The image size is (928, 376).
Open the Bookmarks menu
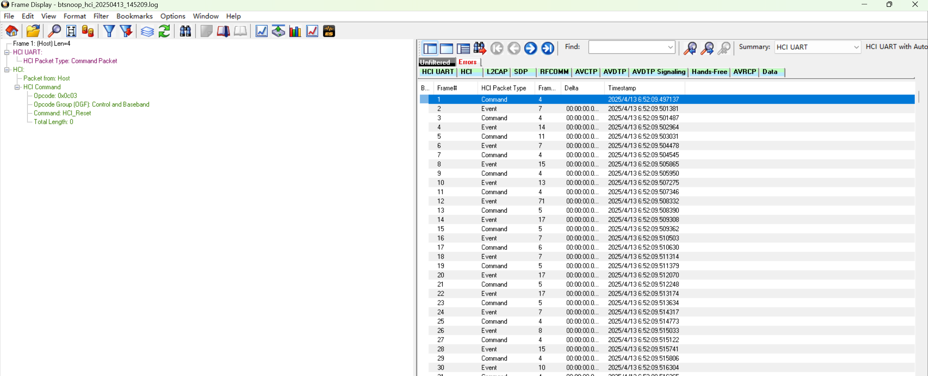(134, 16)
